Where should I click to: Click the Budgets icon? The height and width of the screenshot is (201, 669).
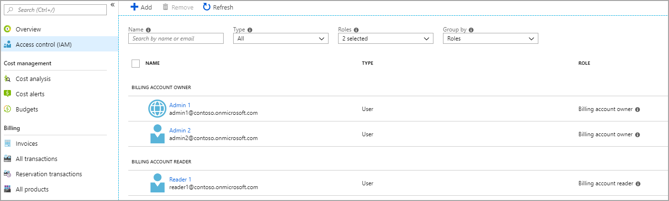tap(7, 109)
